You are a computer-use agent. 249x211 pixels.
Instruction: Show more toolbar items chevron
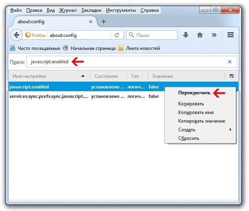pyautogui.click(x=214, y=35)
